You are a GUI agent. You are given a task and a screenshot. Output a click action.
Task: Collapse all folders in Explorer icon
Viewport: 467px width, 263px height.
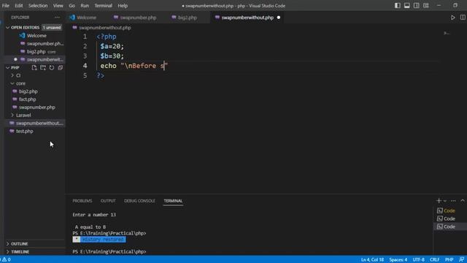pyautogui.click(x=60, y=68)
